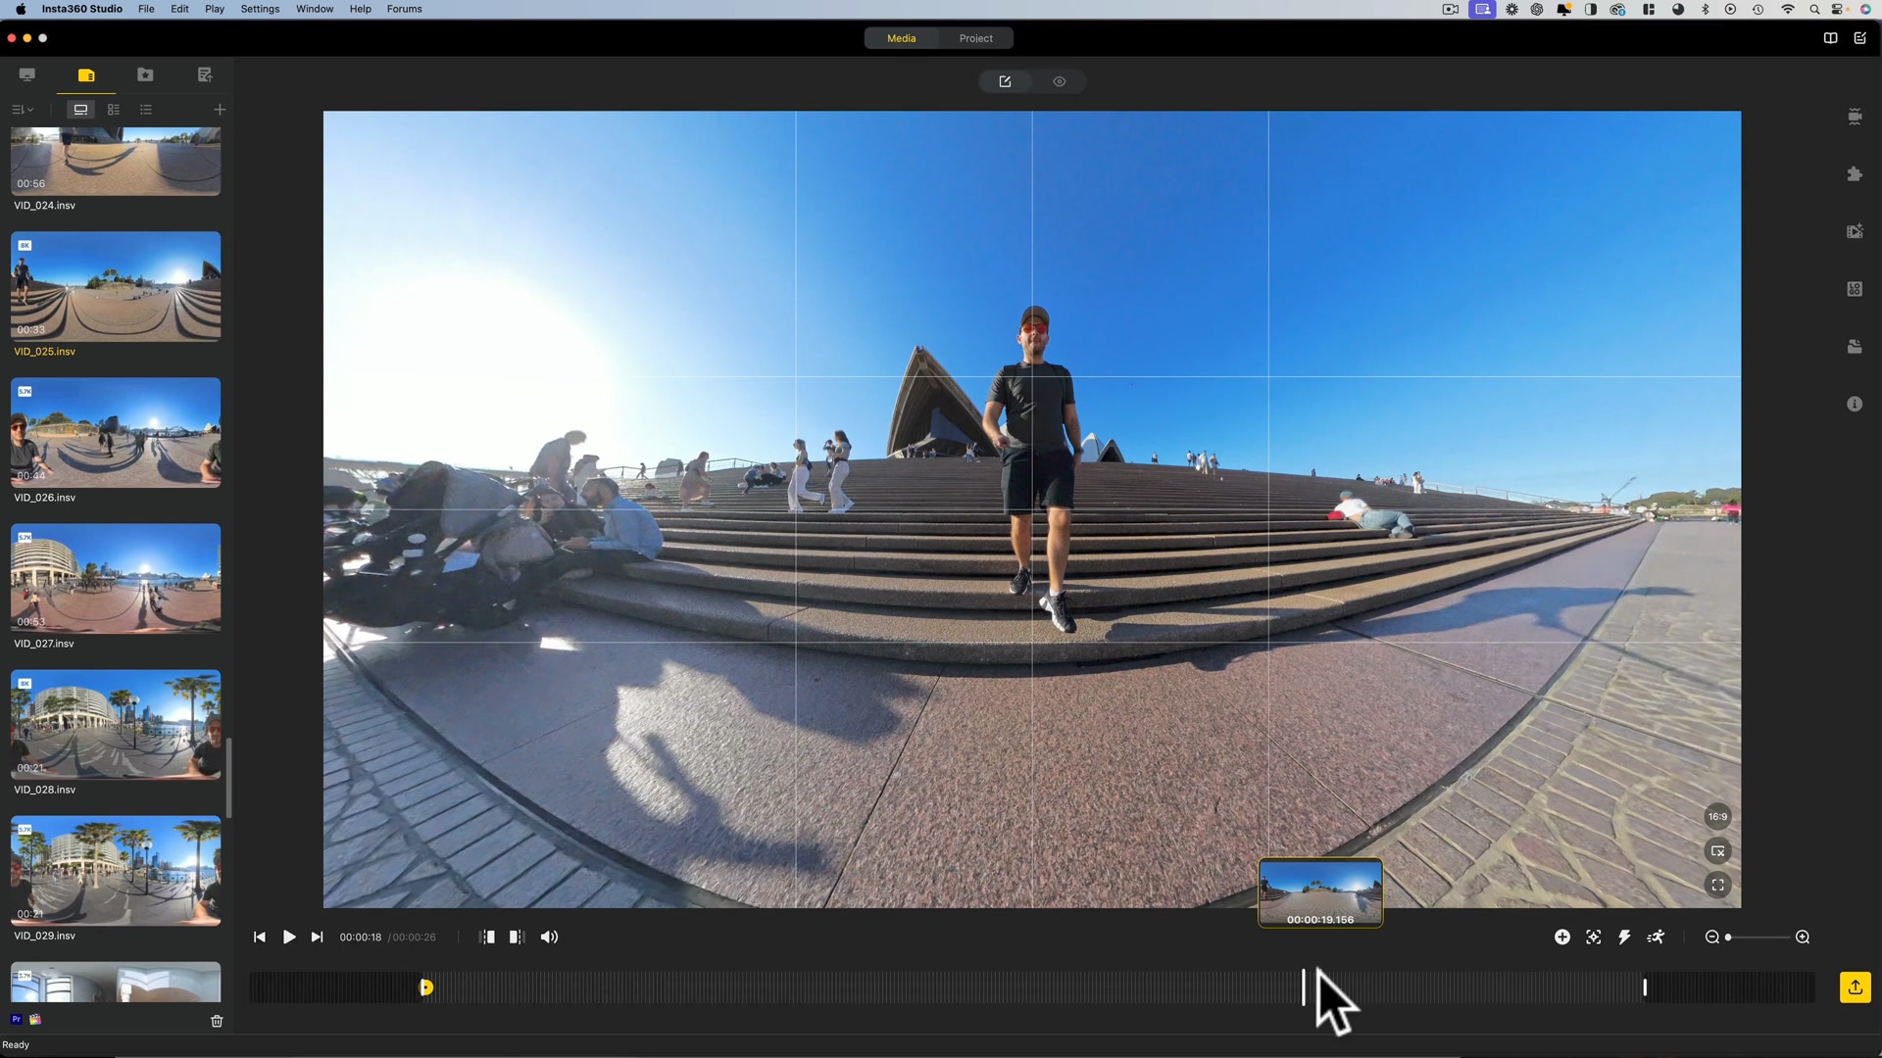Set trim end at playhead
Image resolution: width=1882 pixels, height=1058 pixels.
(x=517, y=938)
